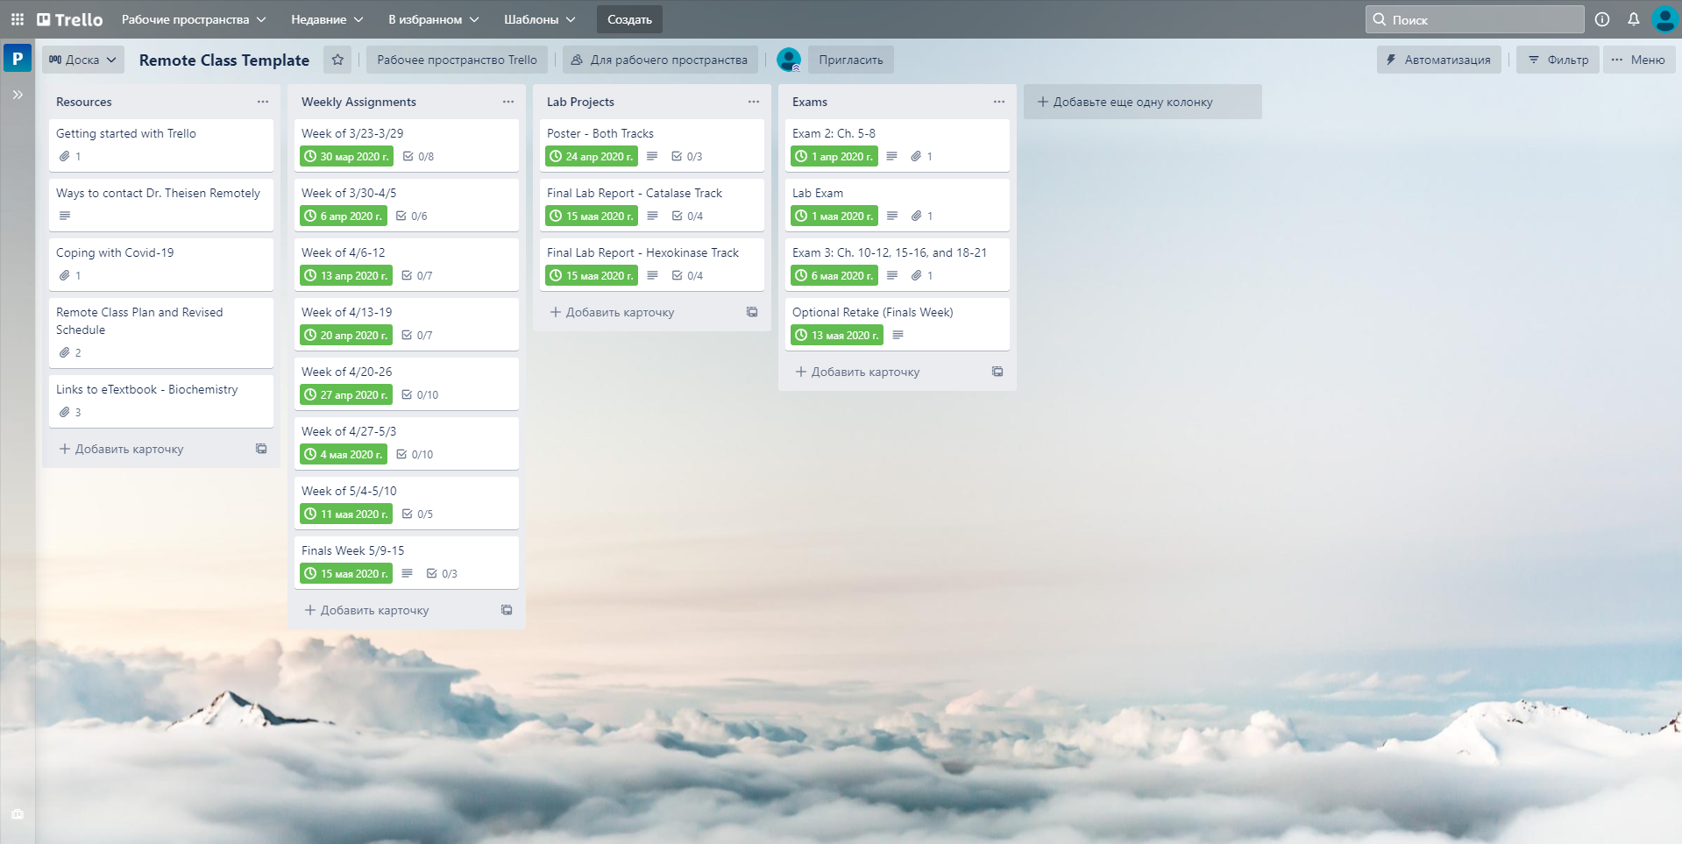Viewport: 1682px width, 844px height.
Task: Open Автоматизация panel
Action: [1438, 60]
